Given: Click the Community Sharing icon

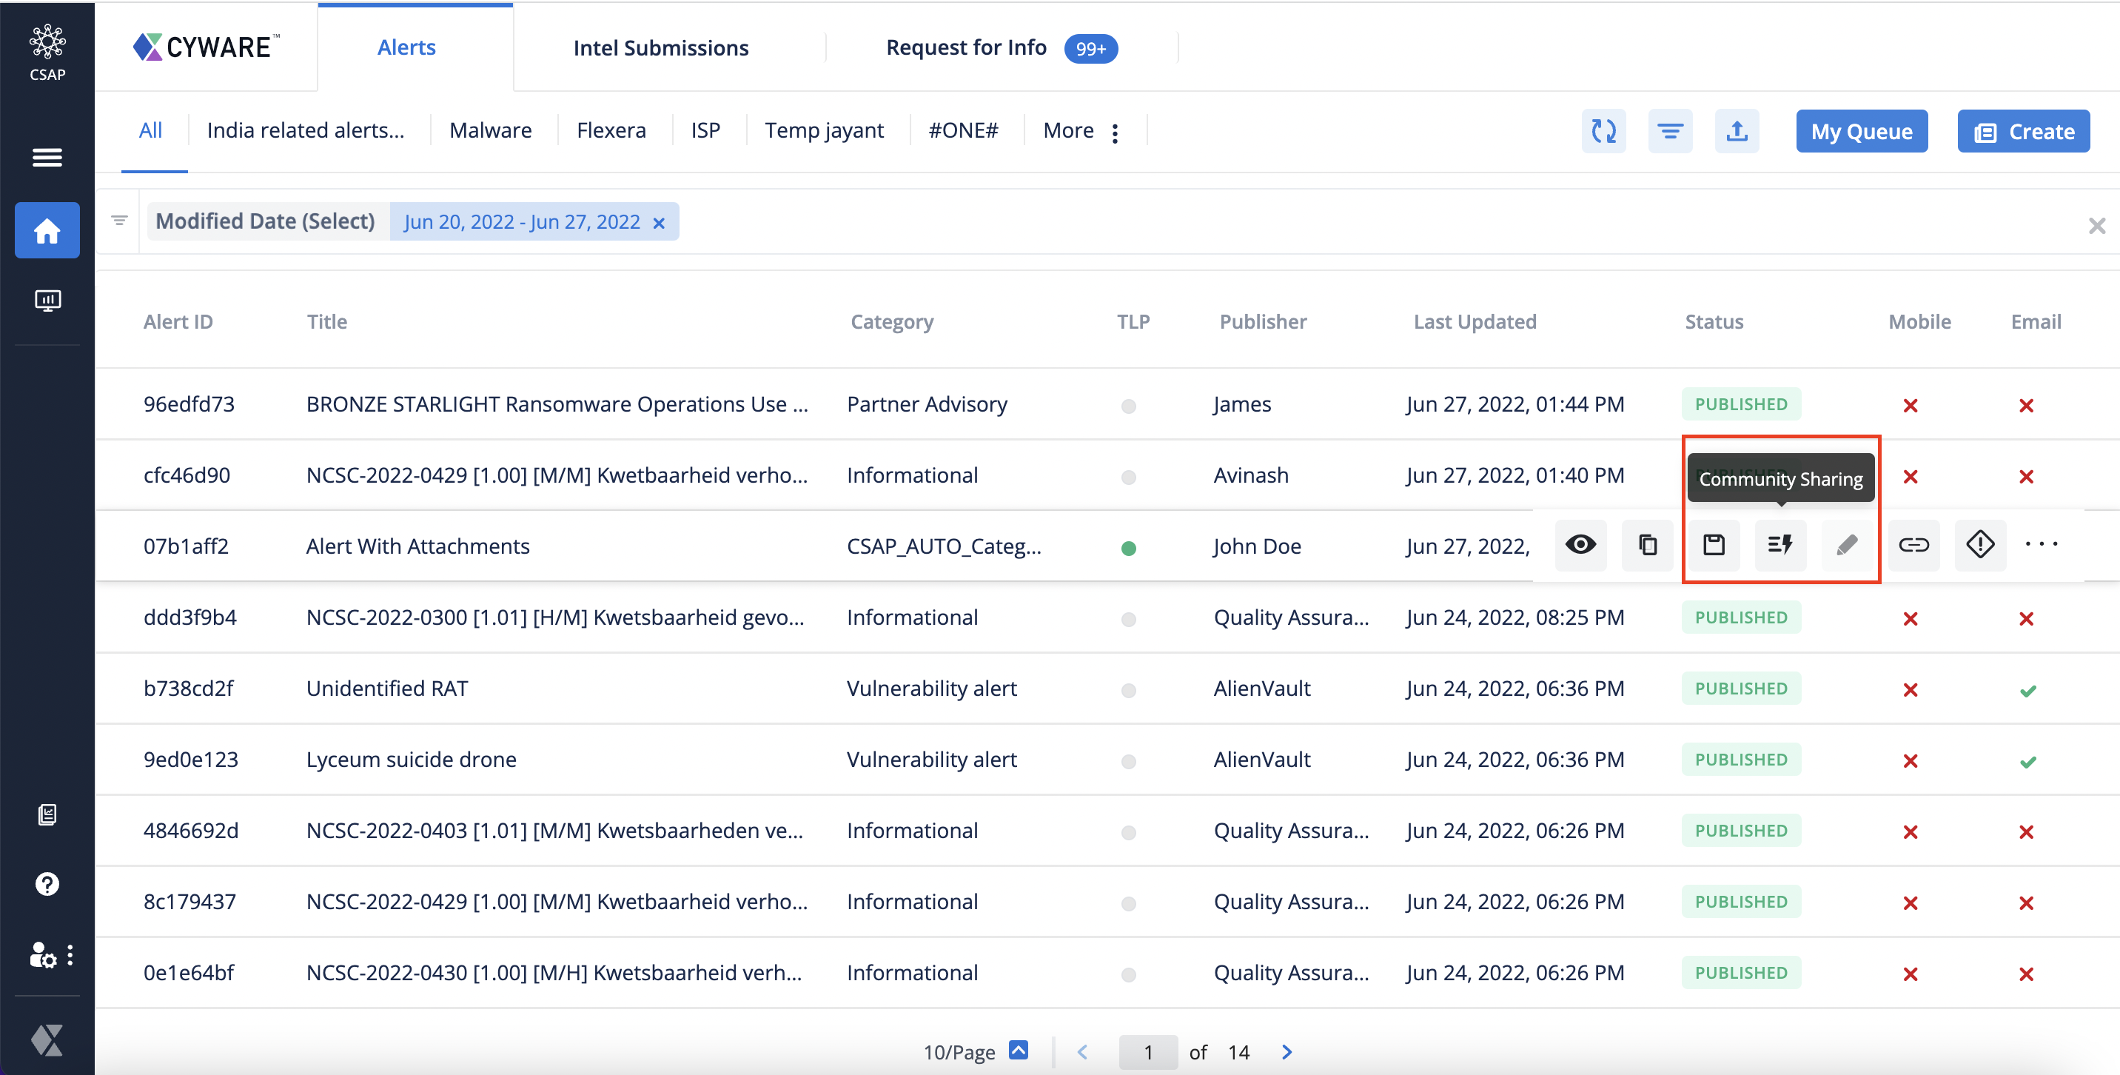Looking at the screenshot, I should [x=1782, y=544].
